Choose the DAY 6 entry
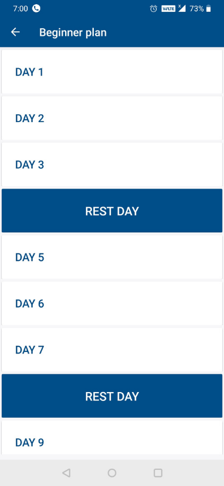Viewport: 224px width, 486px height. tap(112, 303)
